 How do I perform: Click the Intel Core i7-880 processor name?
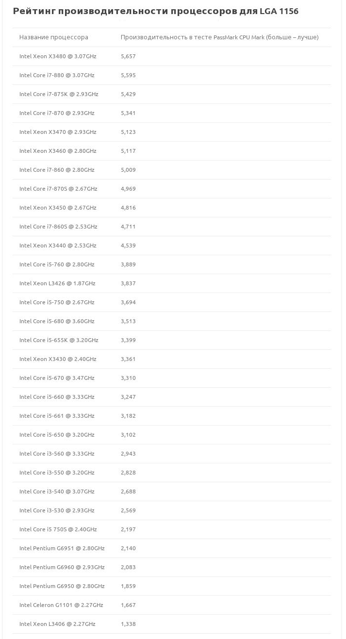point(57,75)
